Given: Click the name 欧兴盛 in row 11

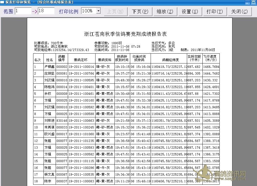Looking at the screenshot, I should (x=49, y=134).
